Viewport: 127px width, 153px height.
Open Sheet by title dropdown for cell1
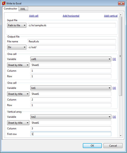pyautogui.click(x=18, y=65)
